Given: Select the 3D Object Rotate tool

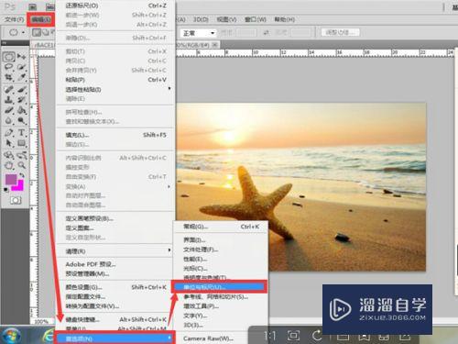Looking at the screenshot, I should coord(9,155).
